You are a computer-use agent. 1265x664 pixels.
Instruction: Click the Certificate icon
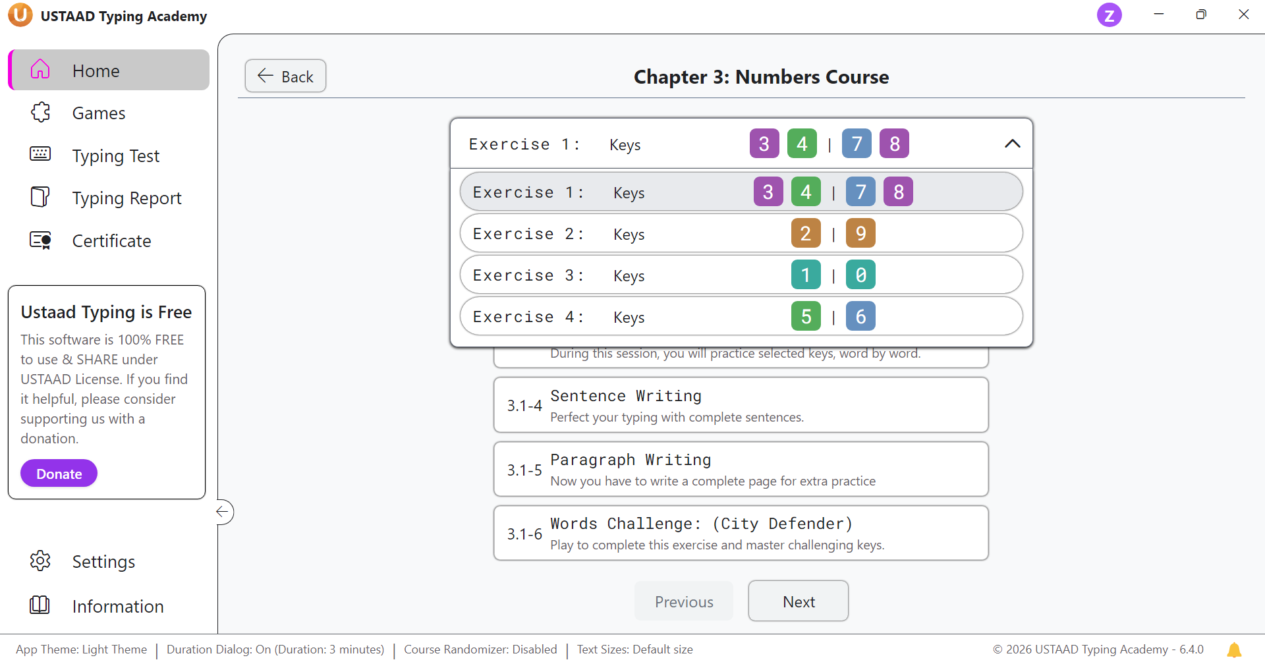pos(40,240)
